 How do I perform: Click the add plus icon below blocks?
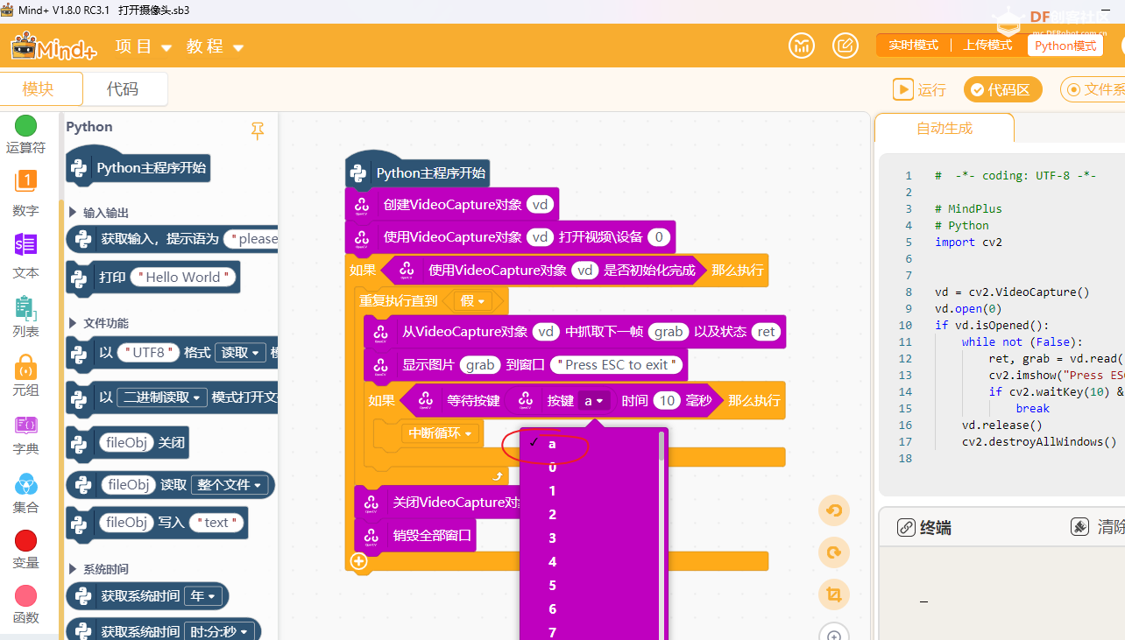[x=358, y=561]
